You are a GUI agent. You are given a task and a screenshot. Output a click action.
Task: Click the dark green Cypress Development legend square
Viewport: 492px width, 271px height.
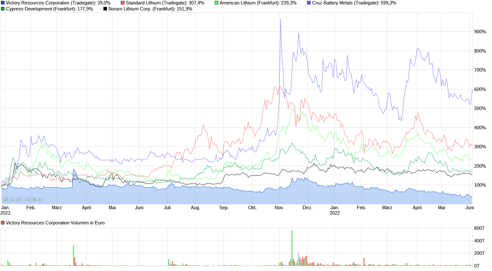[3, 9]
